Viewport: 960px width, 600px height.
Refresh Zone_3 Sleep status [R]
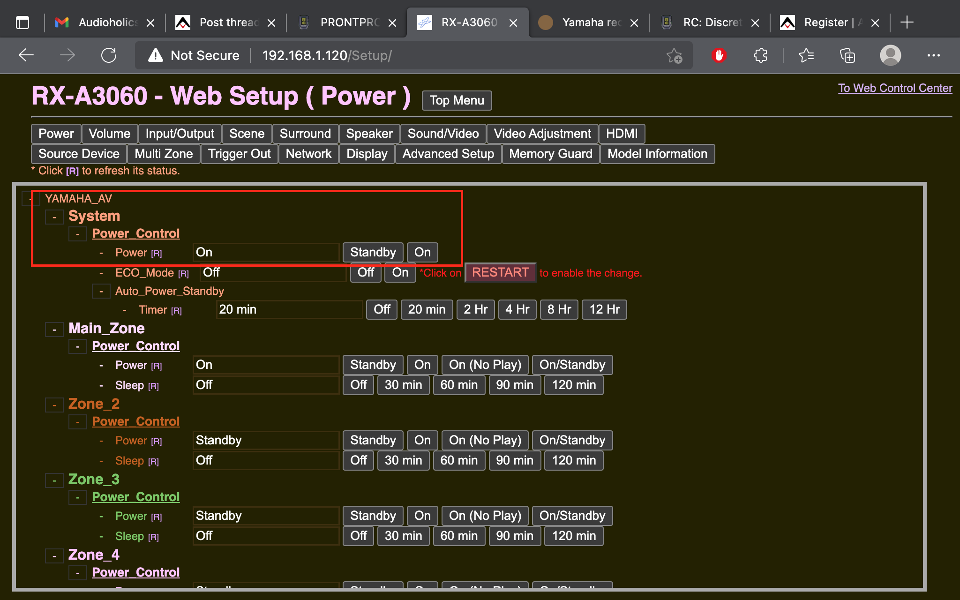click(154, 537)
